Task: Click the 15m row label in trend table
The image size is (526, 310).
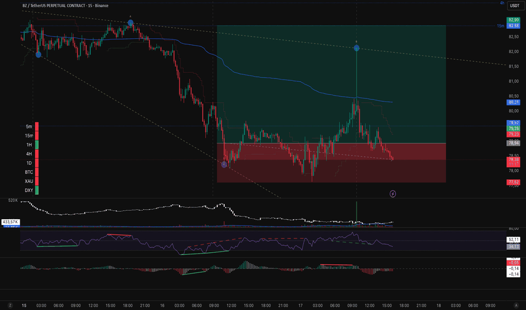Action: (x=29, y=136)
